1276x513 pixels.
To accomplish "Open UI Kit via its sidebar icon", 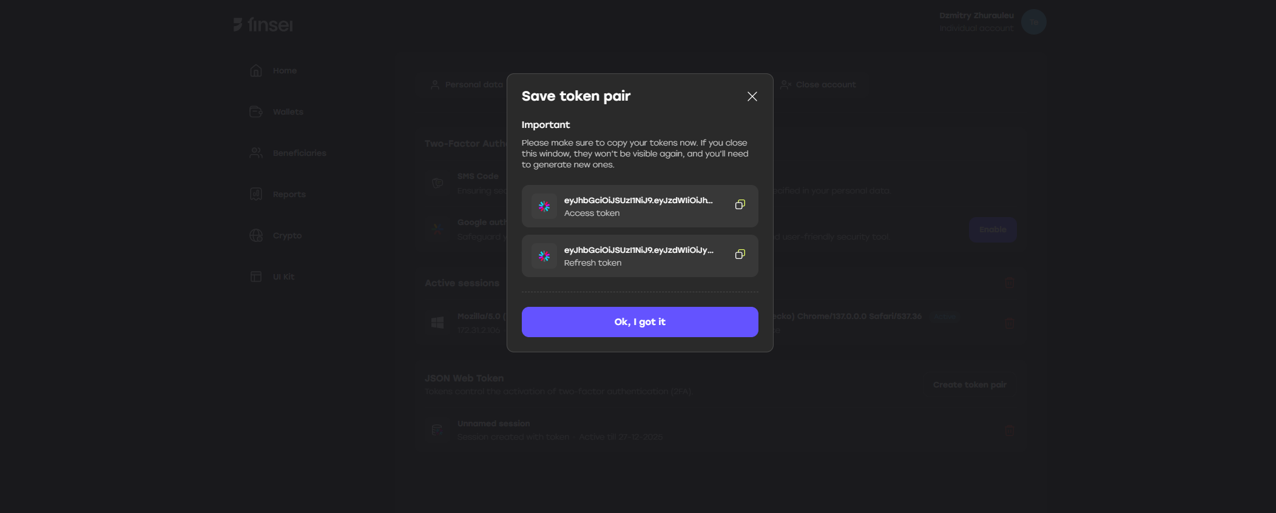I will tap(255, 276).
